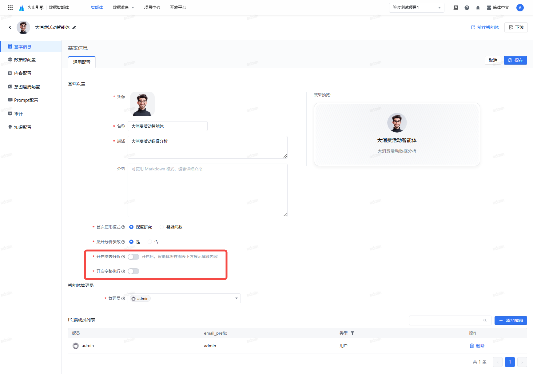This screenshot has height=374, width=533.
Task: Open the 开放平台 top nav item
Action: click(178, 8)
